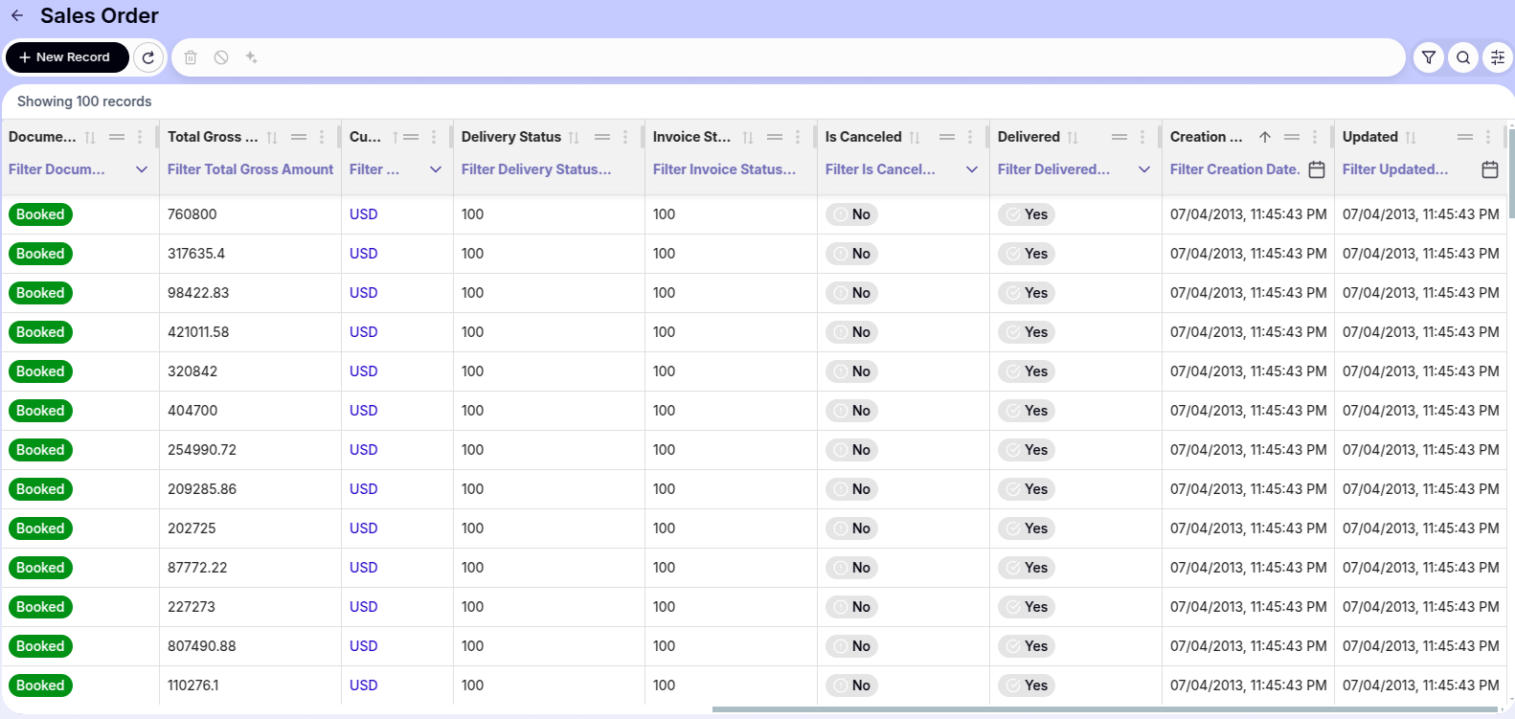
Task: Expand the Filter Document Status dropdown
Action: coord(142,169)
